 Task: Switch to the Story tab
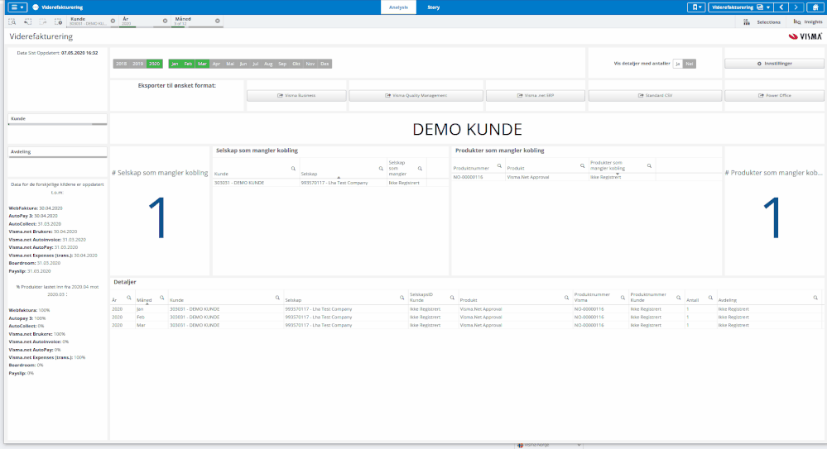click(433, 7)
